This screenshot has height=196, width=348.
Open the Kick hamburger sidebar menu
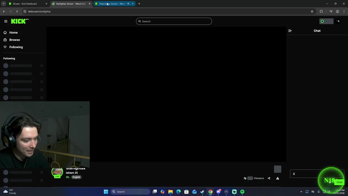6,21
